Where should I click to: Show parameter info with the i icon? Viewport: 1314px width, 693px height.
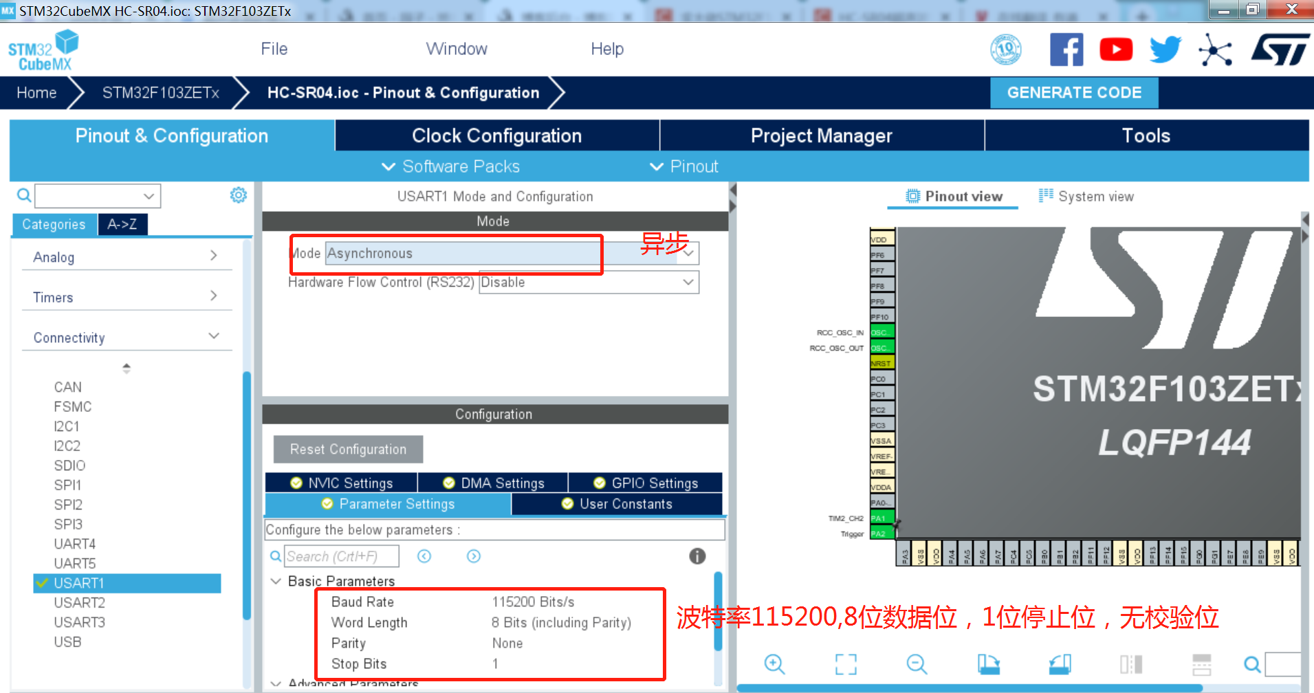pyautogui.click(x=697, y=556)
